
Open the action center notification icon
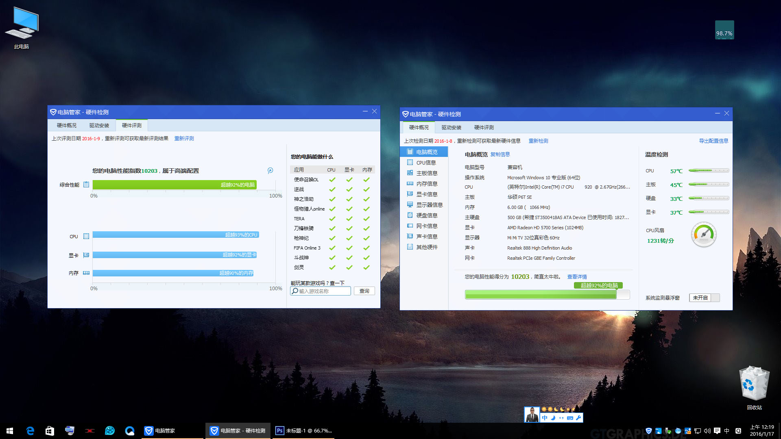[717, 431]
